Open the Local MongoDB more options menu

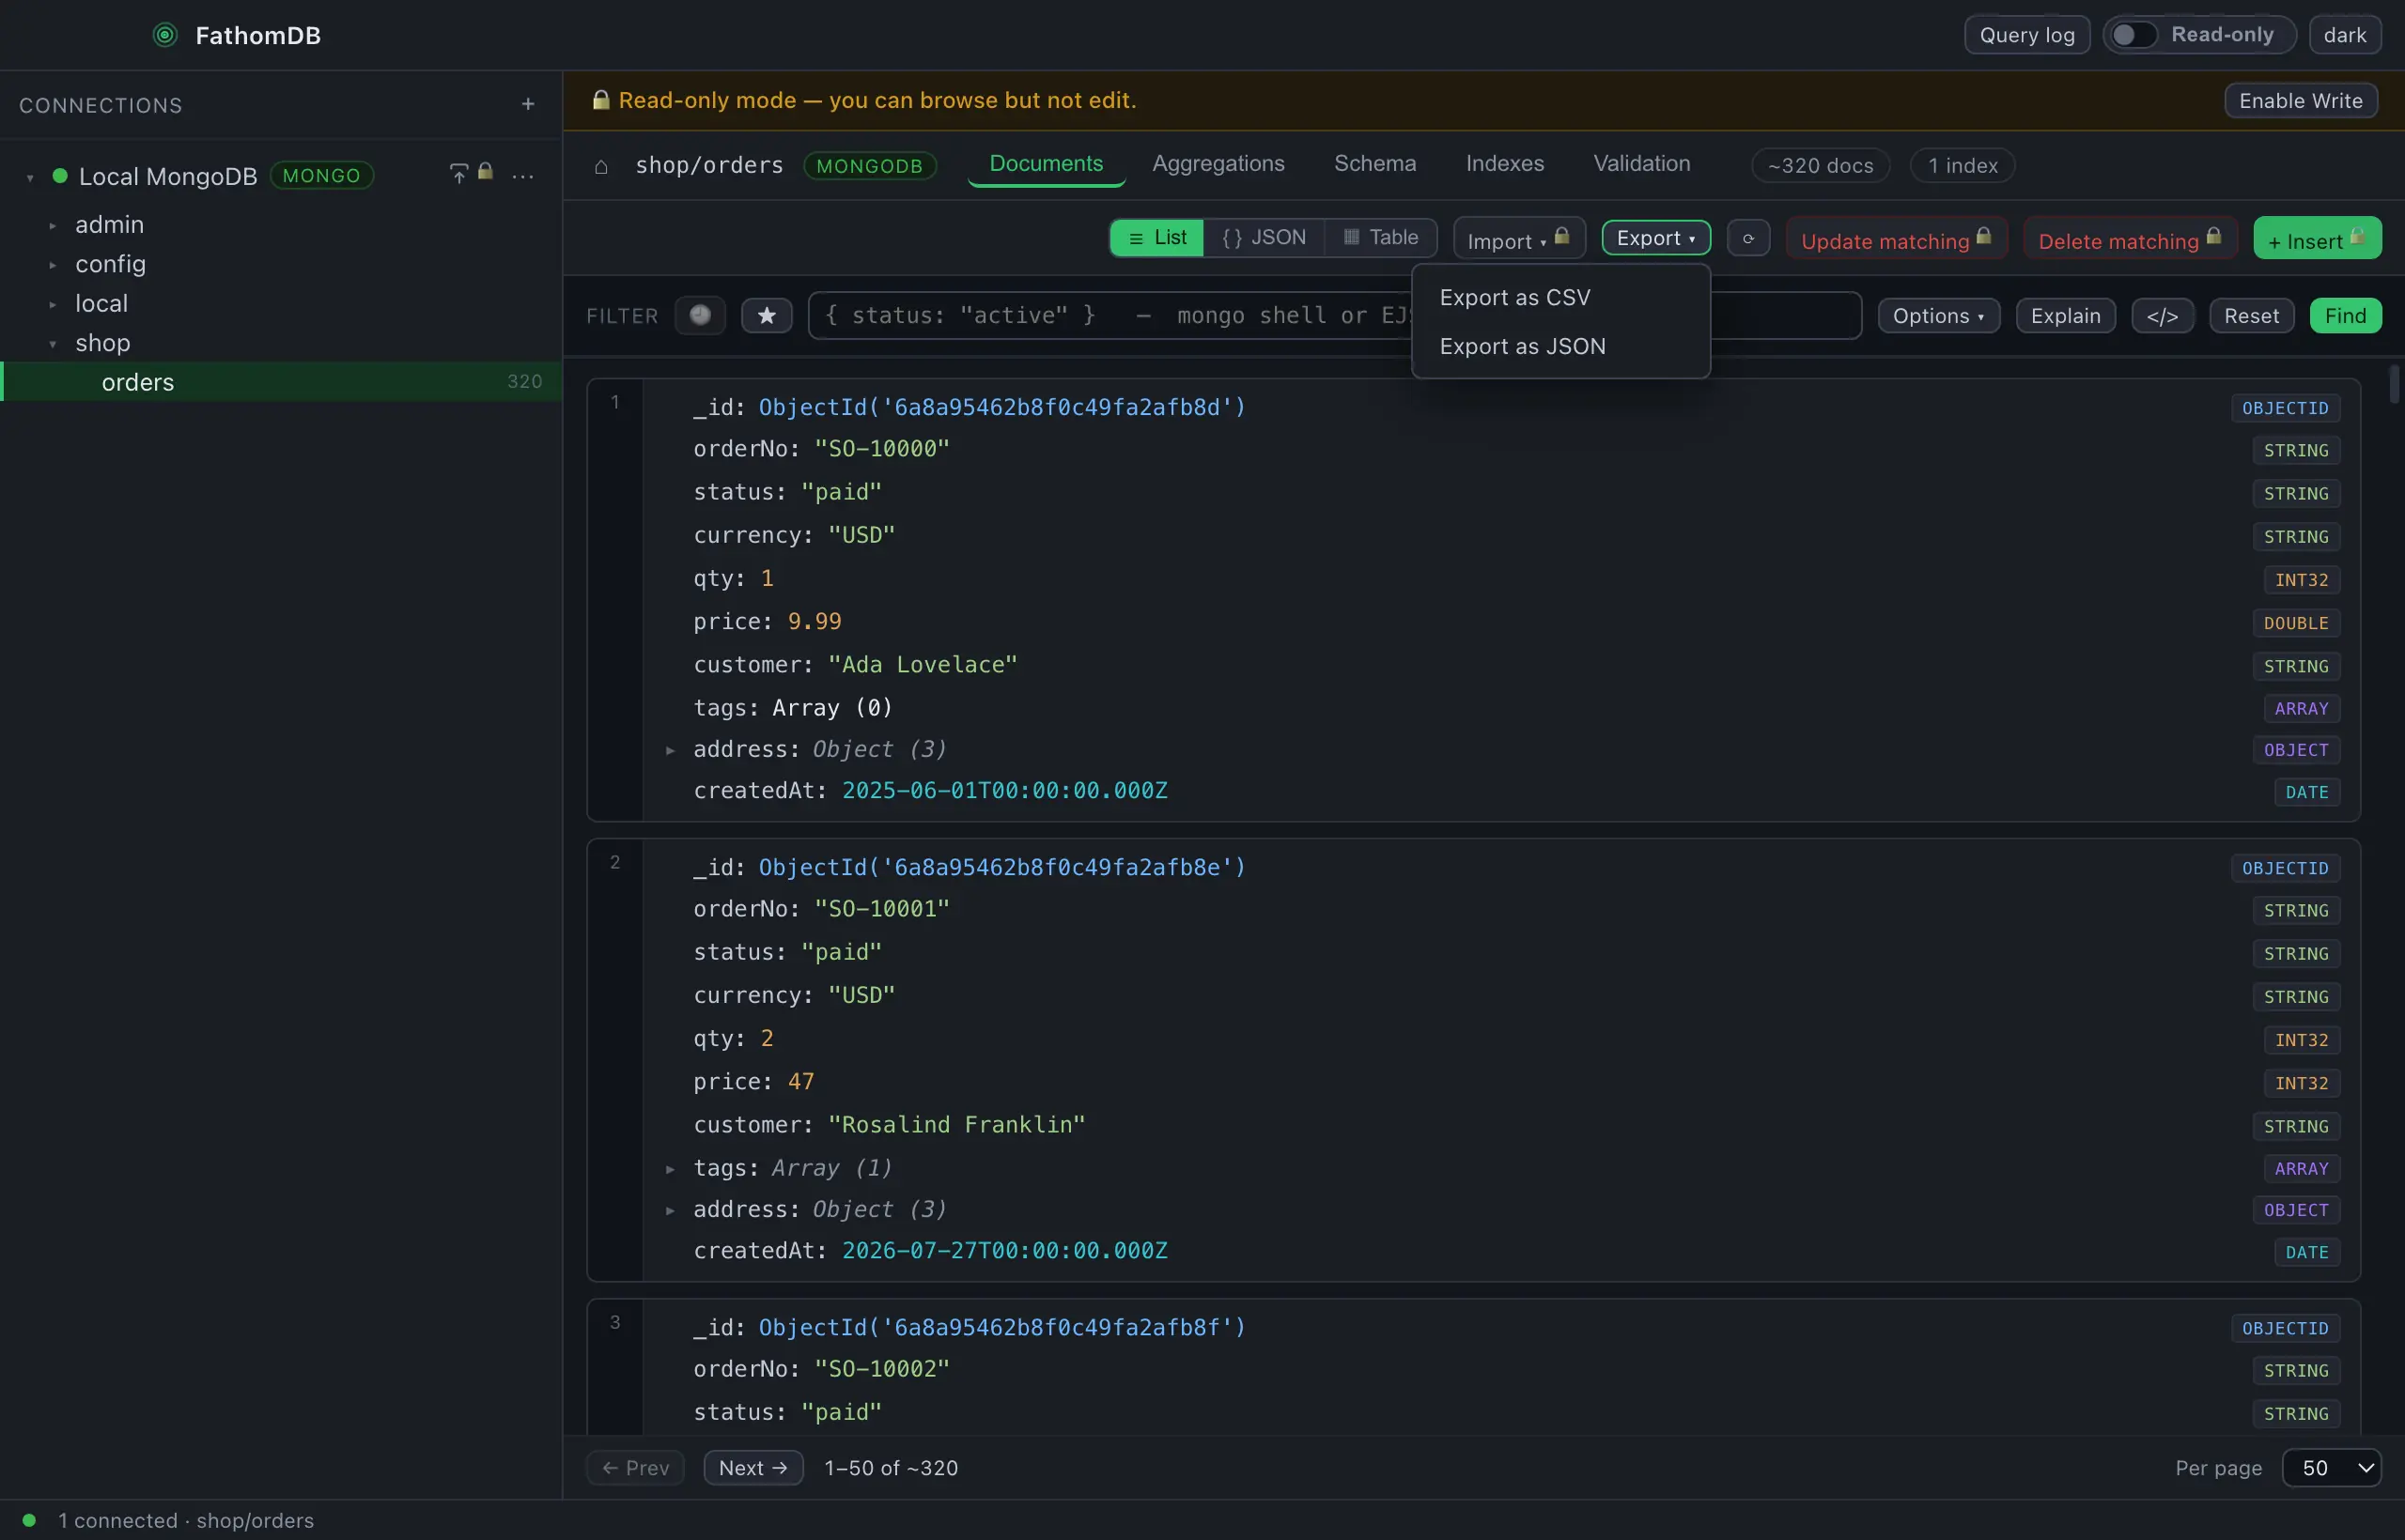coord(522,176)
